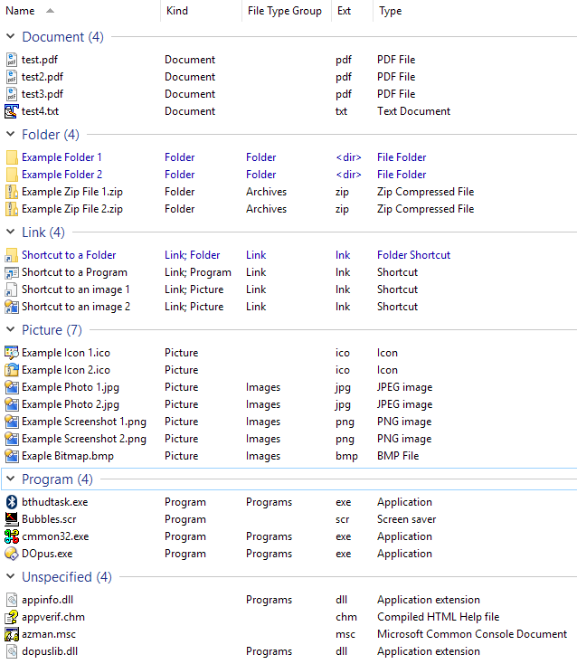Click the azman.msc file name

click(49, 634)
